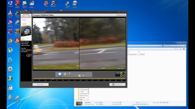
Task: Open the Adobe Reader desktop icon
Action: [17, 4]
